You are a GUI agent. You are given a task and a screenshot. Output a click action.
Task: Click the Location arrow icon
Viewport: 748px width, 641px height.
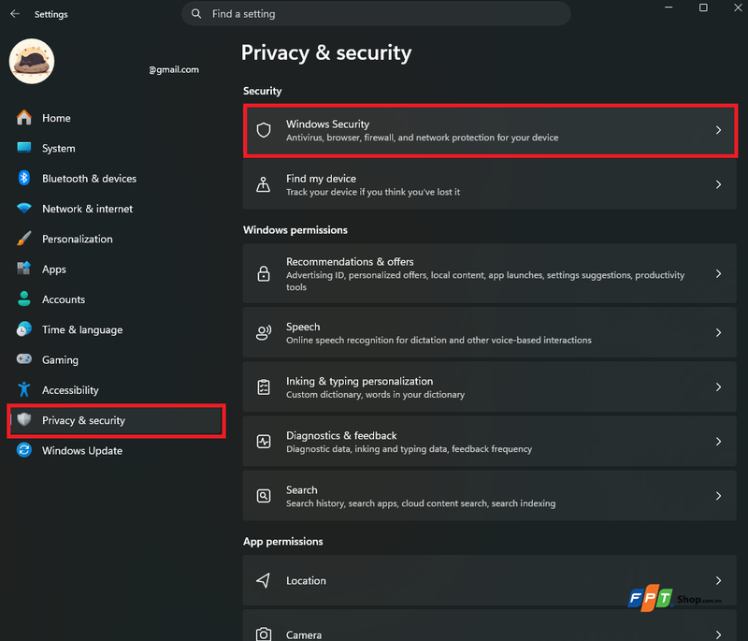point(264,580)
